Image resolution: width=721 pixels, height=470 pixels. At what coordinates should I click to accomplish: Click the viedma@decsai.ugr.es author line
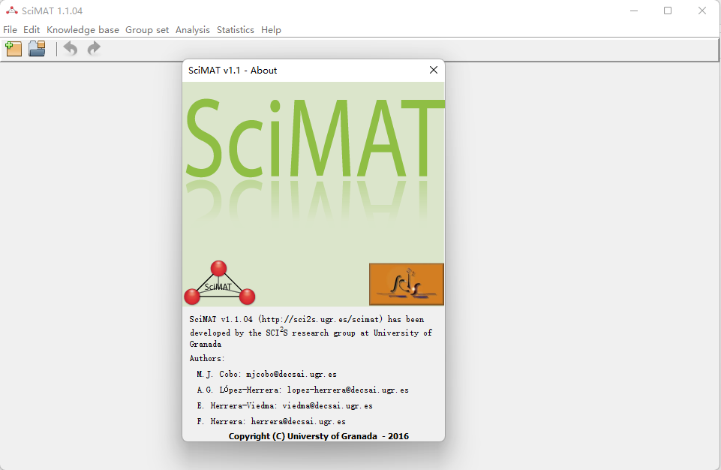tap(284, 405)
